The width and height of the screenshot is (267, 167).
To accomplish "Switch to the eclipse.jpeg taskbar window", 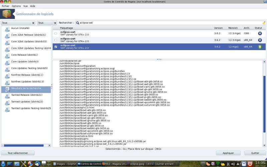I will point(141,164).
